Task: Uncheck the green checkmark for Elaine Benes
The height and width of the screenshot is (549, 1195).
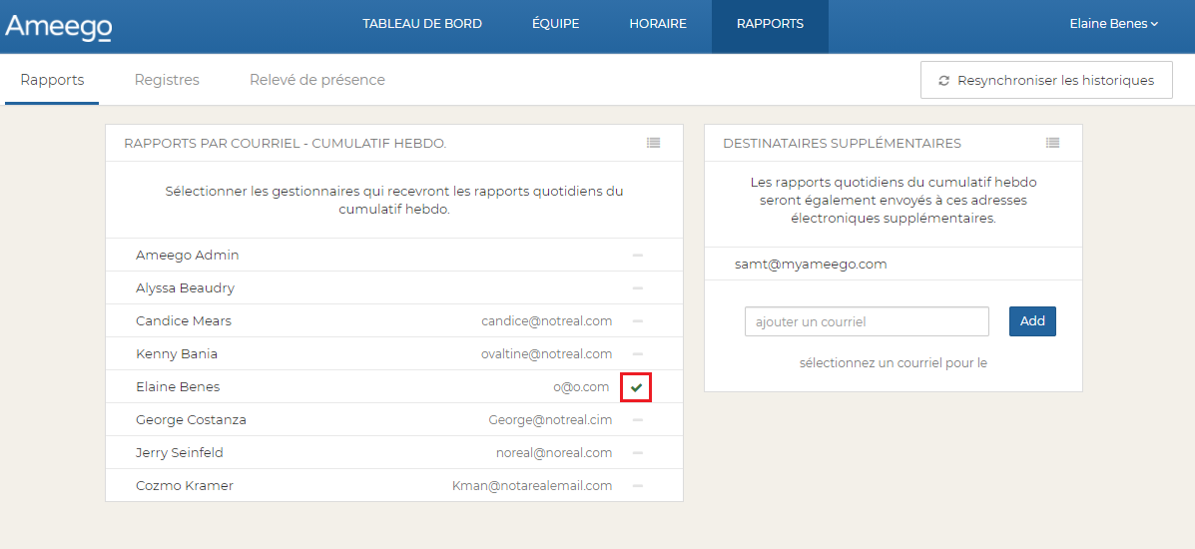Action: click(x=636, y=387)
